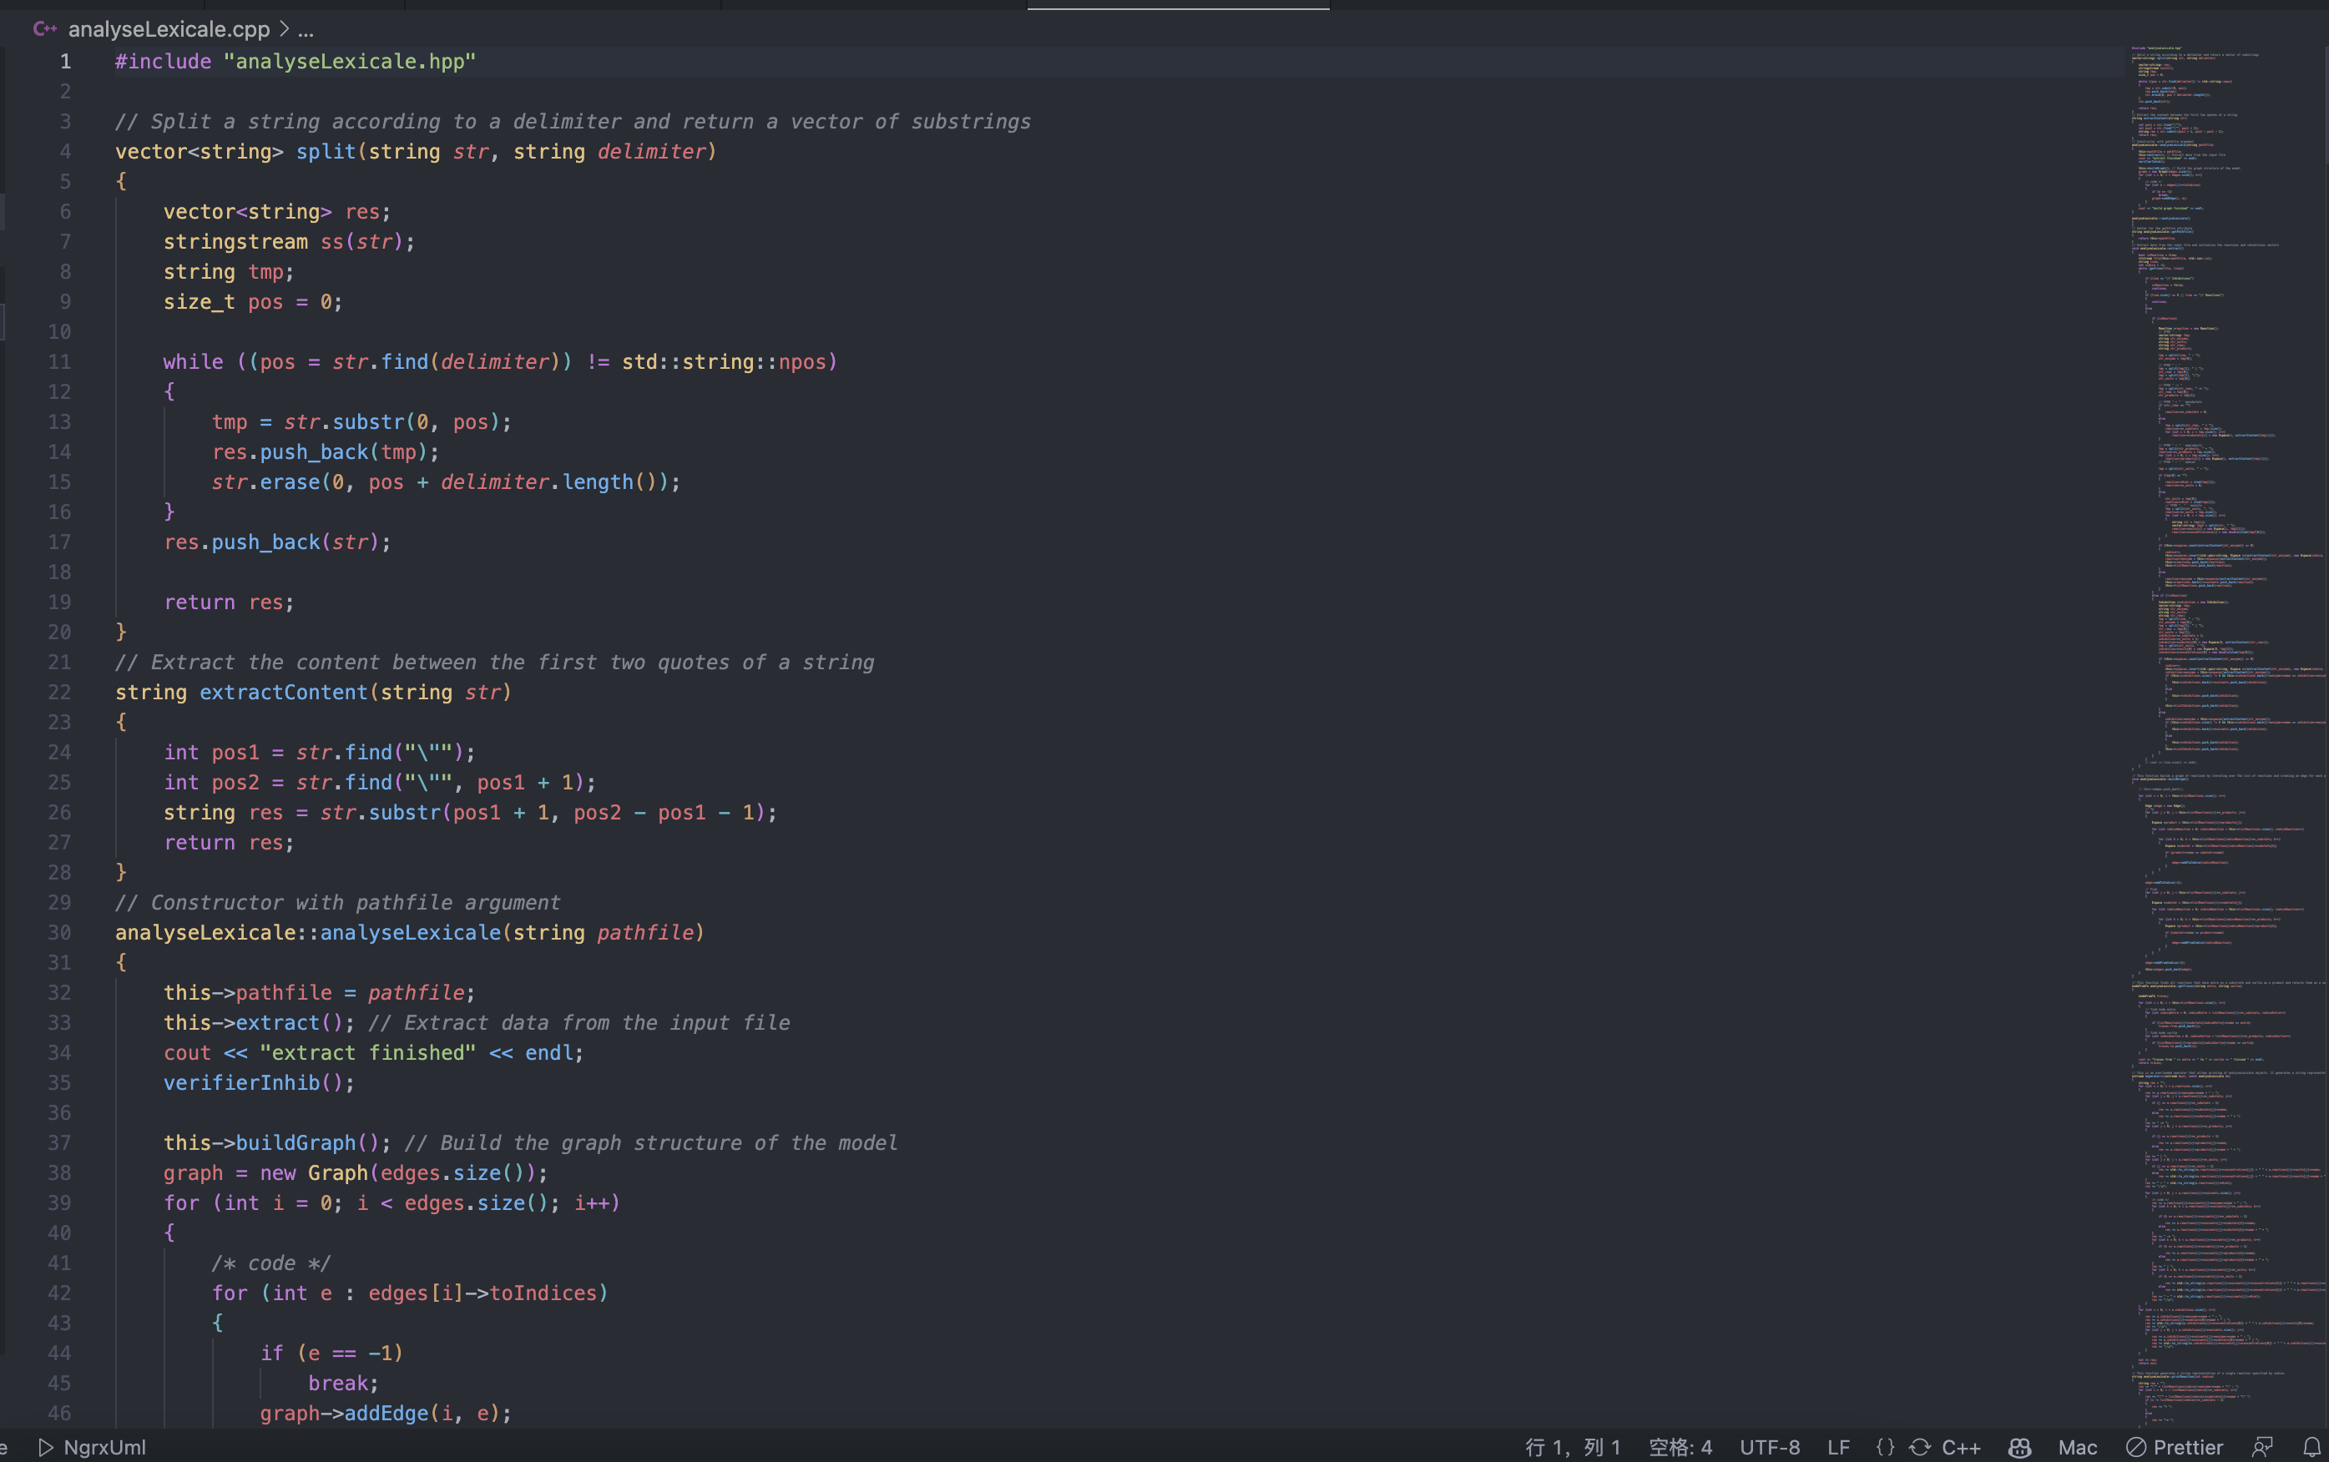Click line number 39 in the gutter
The height and width of the screenshot is (1462, 2329).
point(59,1202)
